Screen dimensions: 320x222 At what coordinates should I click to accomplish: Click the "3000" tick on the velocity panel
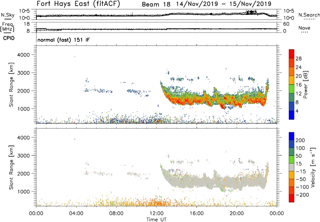[x=24, y=155]
